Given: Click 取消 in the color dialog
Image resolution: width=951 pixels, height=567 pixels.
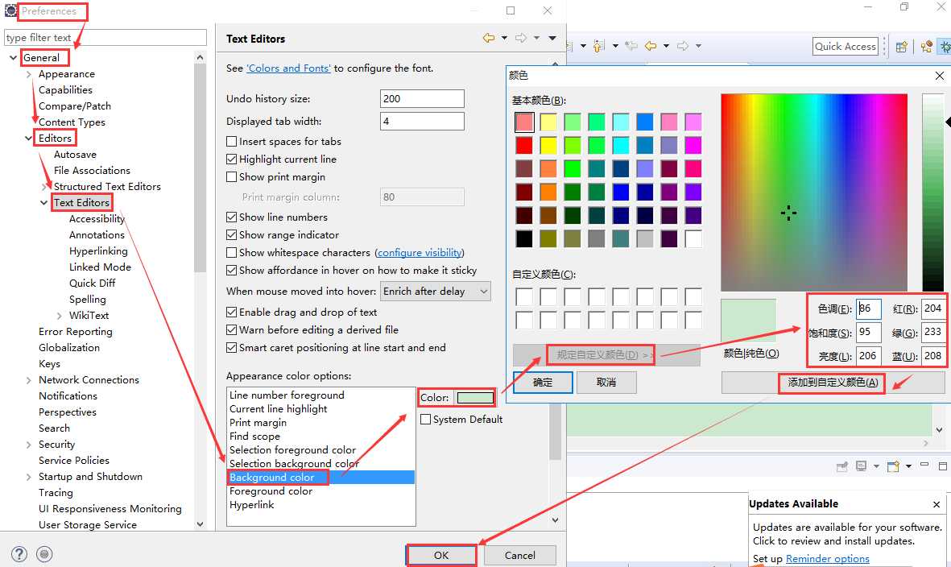Looking at the screenshot, I should pos(606,382).
